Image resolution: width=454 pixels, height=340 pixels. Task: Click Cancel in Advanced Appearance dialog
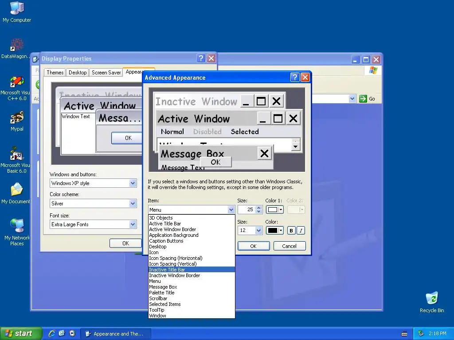point(289,246)
